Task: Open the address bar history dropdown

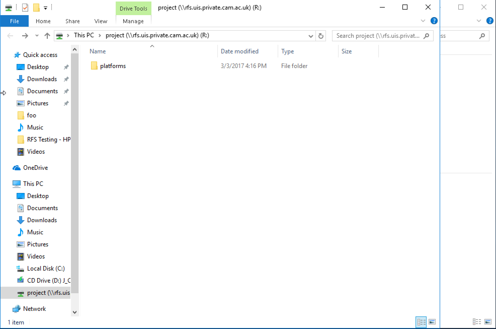Action: pyautogui.click(x=311, y=36)
